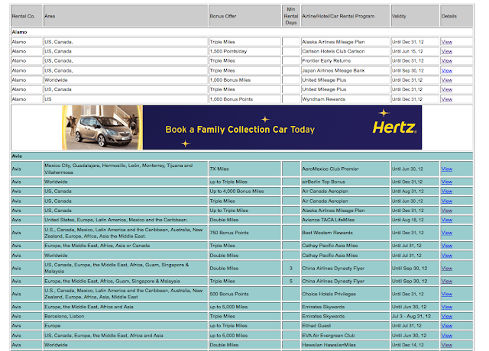Click 'Choice Hotels Privileges' program cell
The width and height of the screenshot is (489, 351).
[345, 294]
